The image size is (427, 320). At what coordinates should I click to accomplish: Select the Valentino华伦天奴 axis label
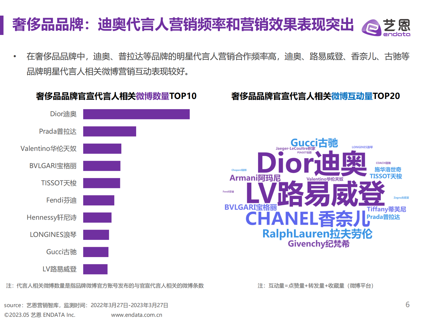(48, 148)
